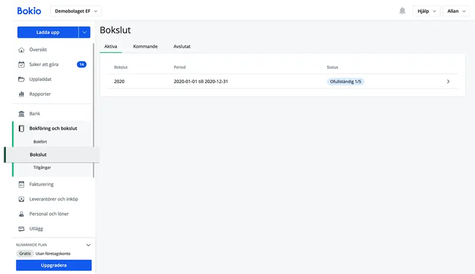Screen dimensions: 475x274
Task: Open Personal och löner person icon
Action: click(21, 214)
